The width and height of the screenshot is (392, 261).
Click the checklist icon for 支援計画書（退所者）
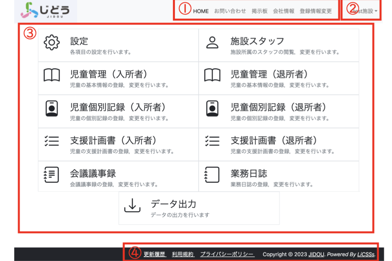coord(212,141)
